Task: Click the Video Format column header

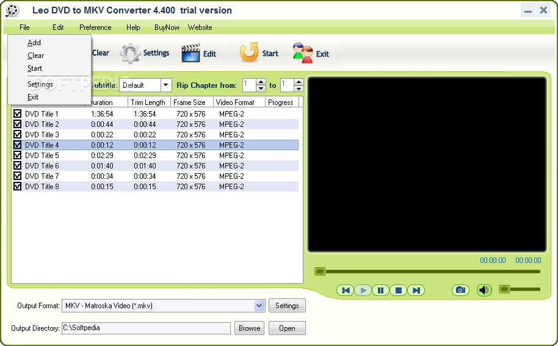Action: tap(239, 103)
